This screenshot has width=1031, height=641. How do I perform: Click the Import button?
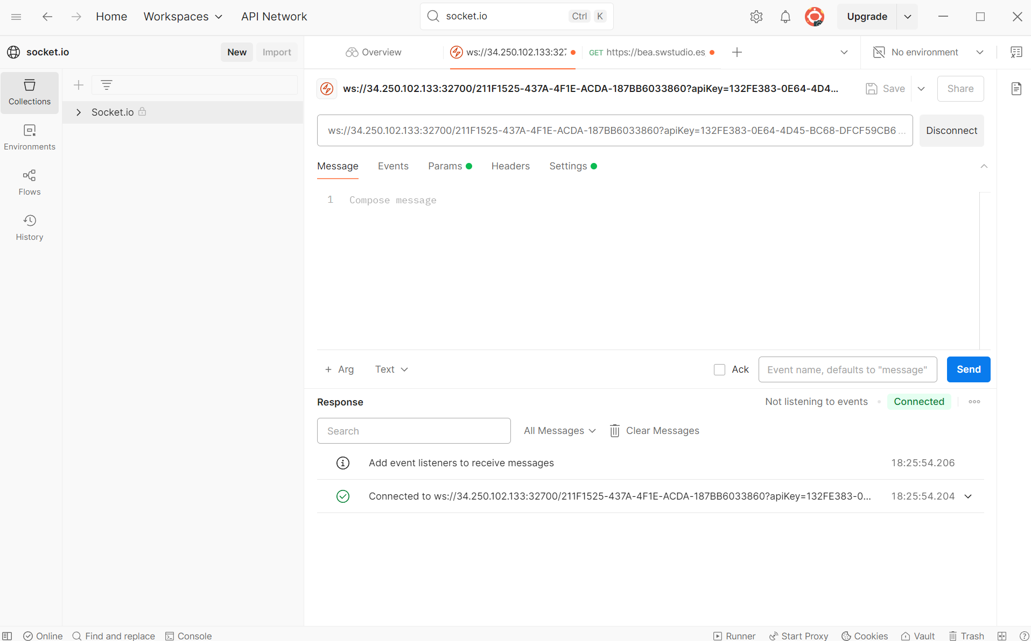(x=277, y=52)
